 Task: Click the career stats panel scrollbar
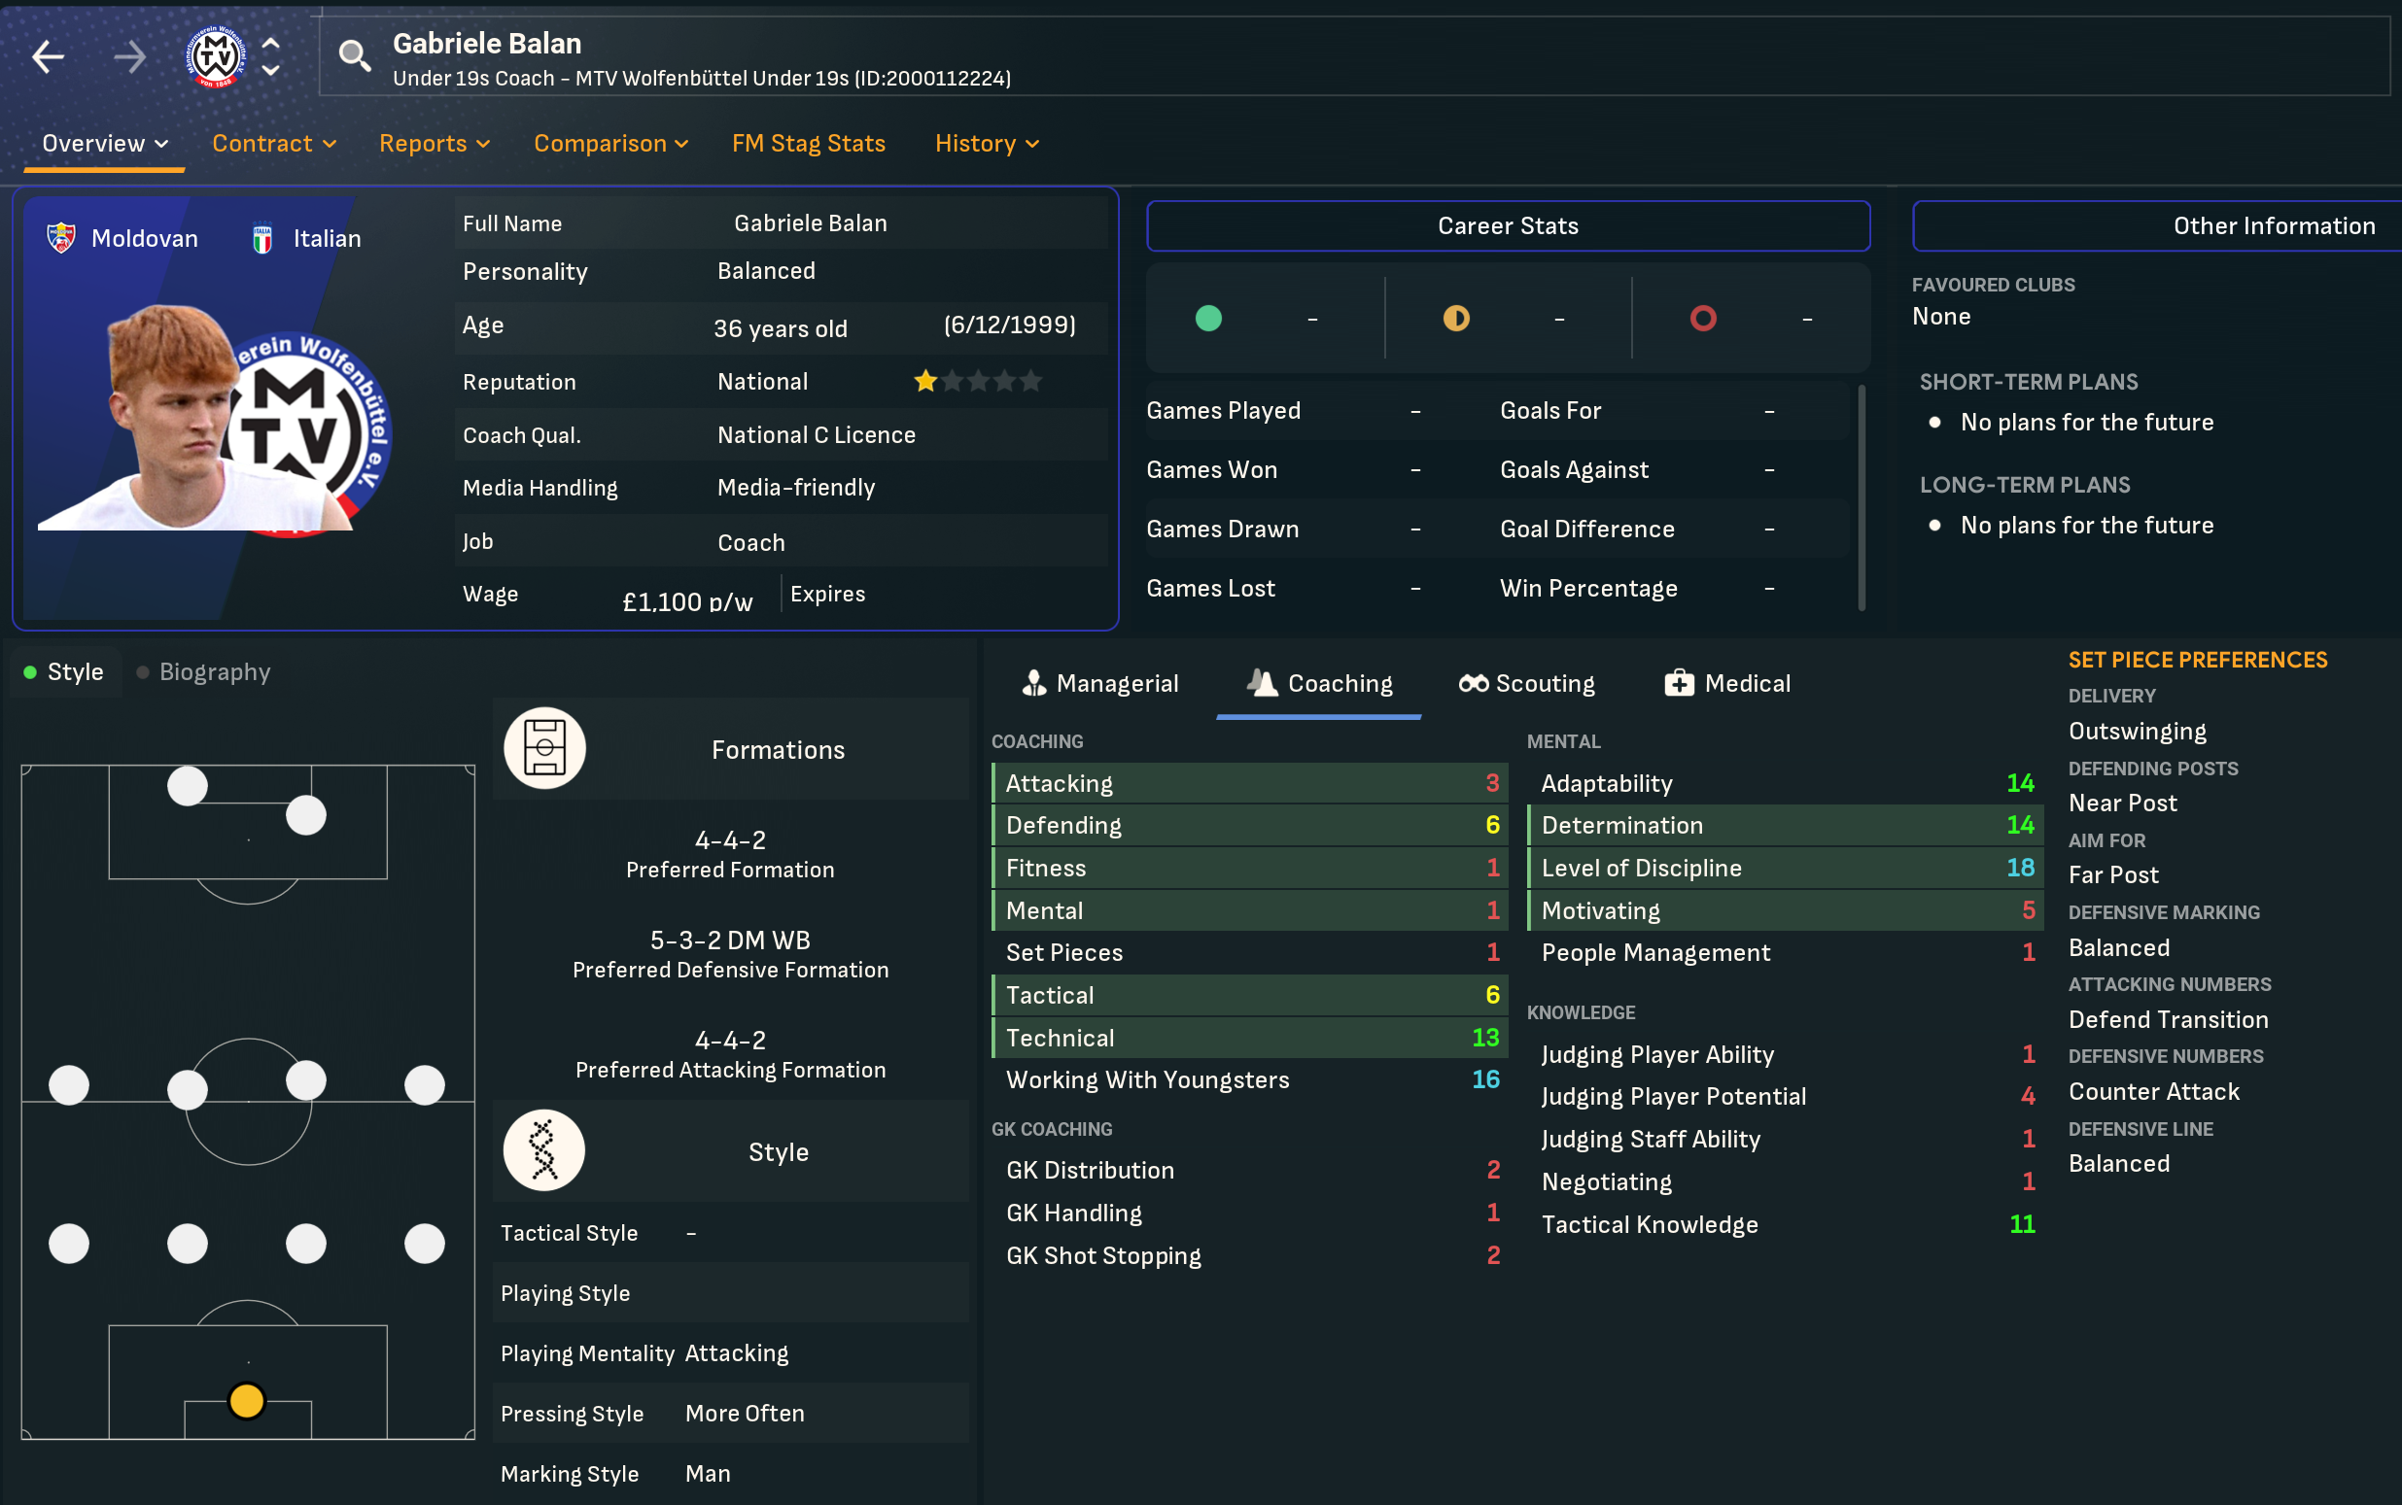[x=1862, y=497]
